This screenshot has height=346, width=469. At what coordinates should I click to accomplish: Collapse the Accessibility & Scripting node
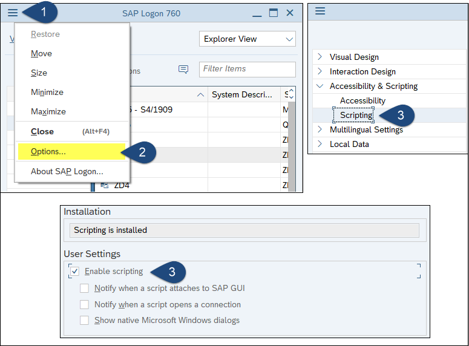(320, 86)
